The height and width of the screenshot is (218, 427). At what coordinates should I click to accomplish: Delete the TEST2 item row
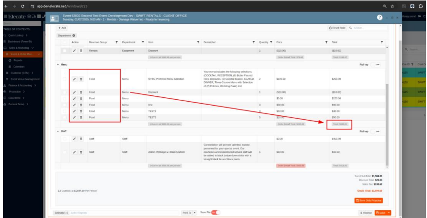[81, 111]
